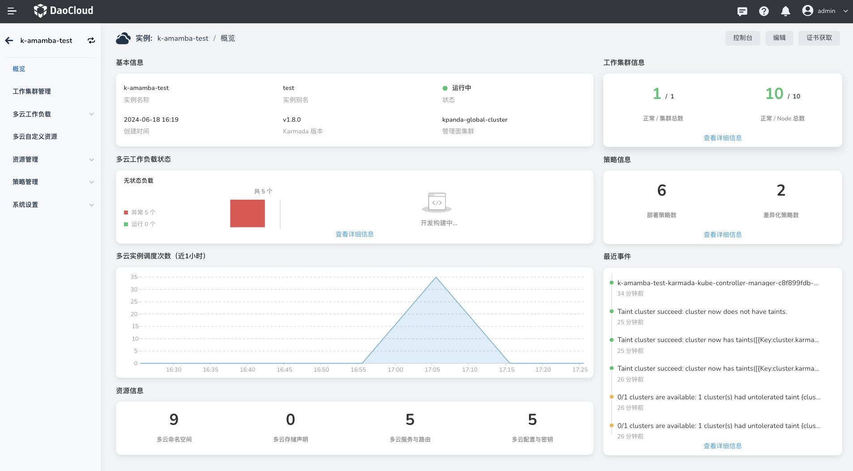
Task: Open the admin account dropdown arrow
Action: 845,11
